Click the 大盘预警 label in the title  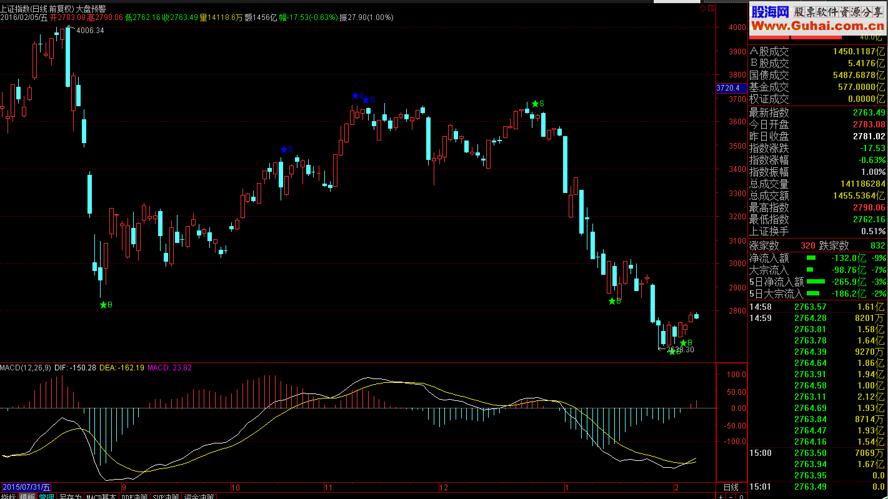(91, 9)
